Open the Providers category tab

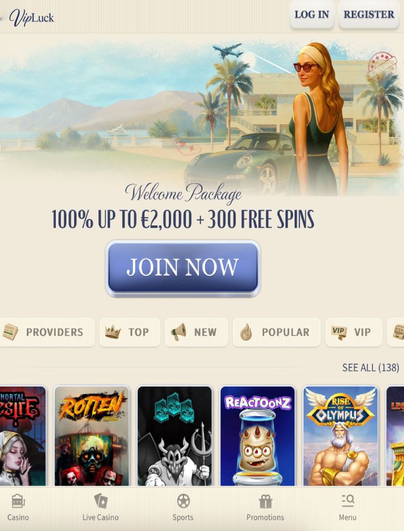(x=47, y=332)
